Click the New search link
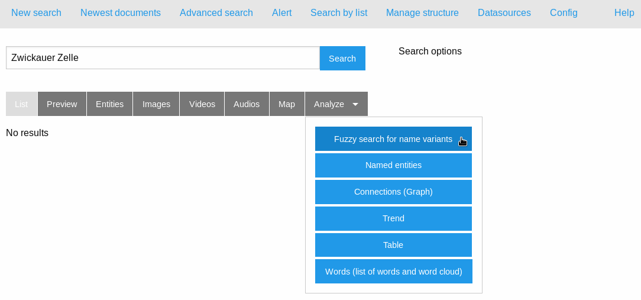The height and width of the screenshot is (300, 641). tap(37, 12)
